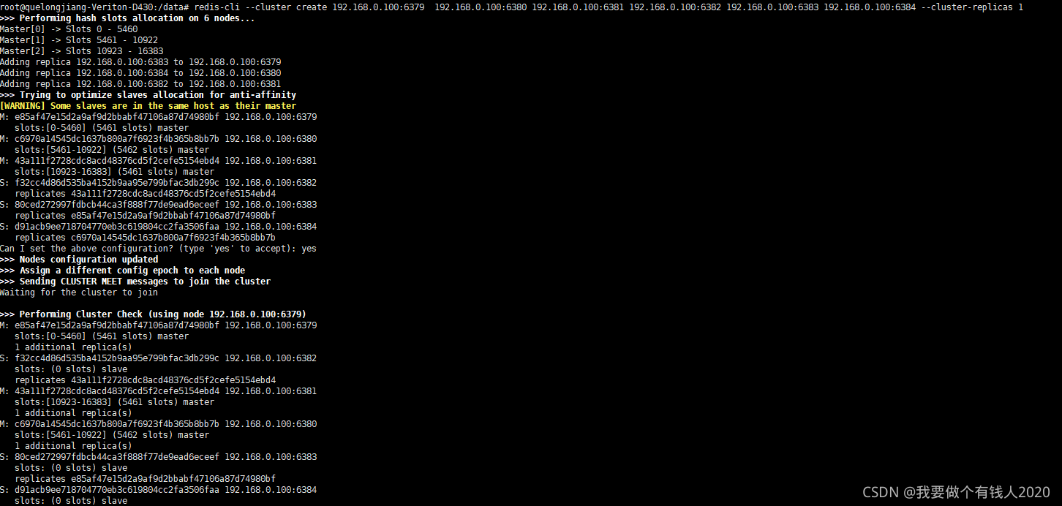Click 'Can I set the above configuration?' prompt line
The height and width of the screenshot is (506, 1062).
click(158, 248)
